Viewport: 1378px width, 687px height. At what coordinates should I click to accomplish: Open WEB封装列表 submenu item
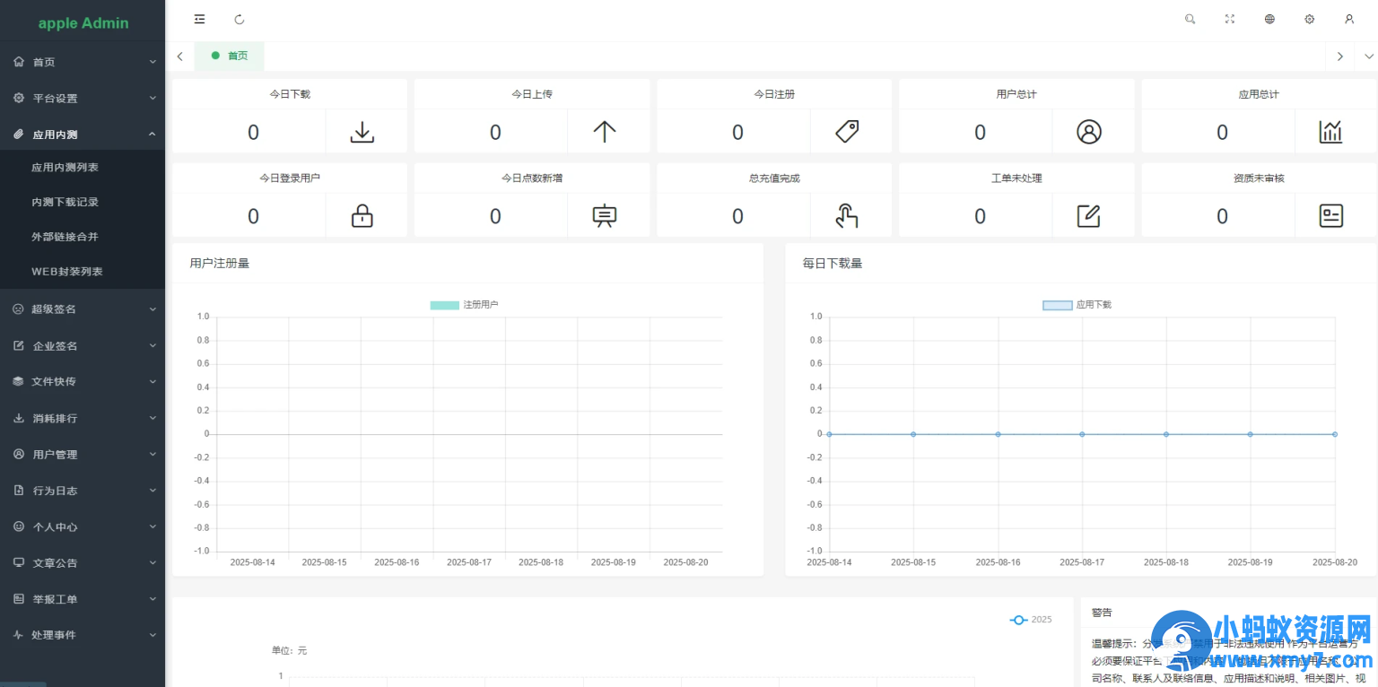pyautogui.click(x=67, y=272)
